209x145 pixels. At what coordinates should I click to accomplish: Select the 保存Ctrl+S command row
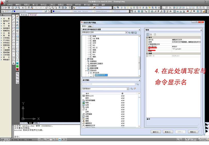pyautogui.click(x=110, y=96)
